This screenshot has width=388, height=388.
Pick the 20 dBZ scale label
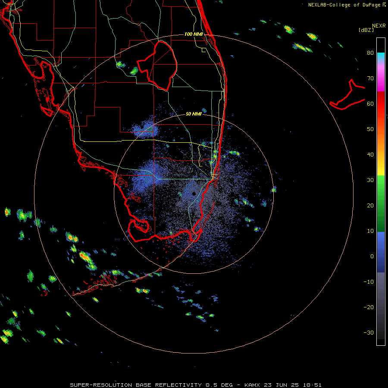click(370, 206)
